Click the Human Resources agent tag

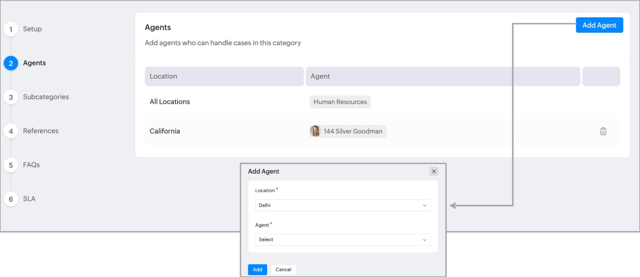340,102
